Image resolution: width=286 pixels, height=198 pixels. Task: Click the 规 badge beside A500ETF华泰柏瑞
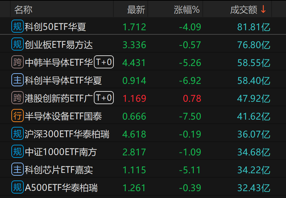[18, 187]
